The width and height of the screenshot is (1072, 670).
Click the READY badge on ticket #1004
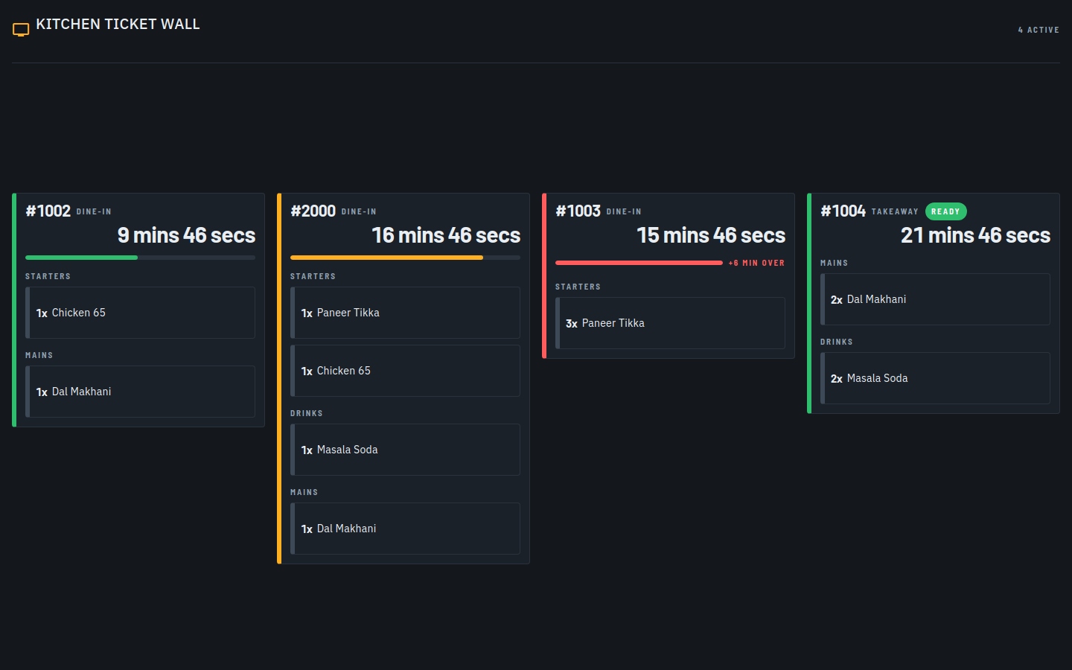(x=945, y=211)
